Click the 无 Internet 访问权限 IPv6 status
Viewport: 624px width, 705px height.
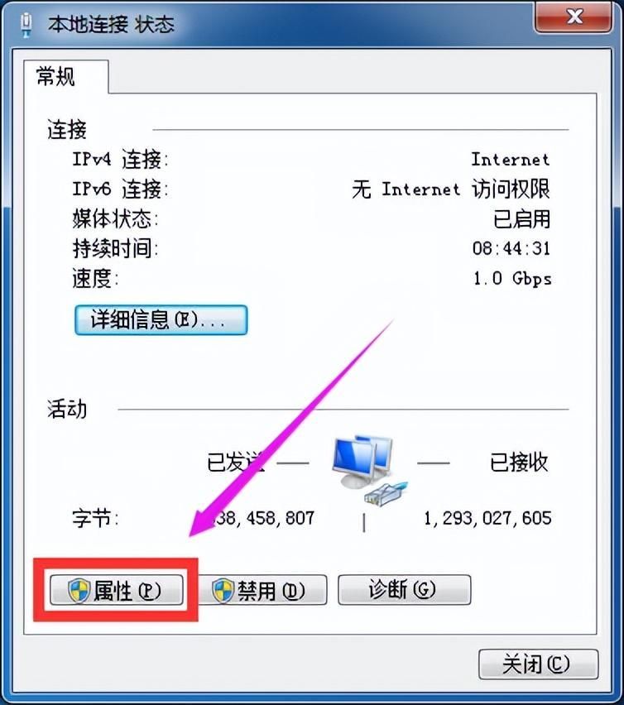[451, 189]
